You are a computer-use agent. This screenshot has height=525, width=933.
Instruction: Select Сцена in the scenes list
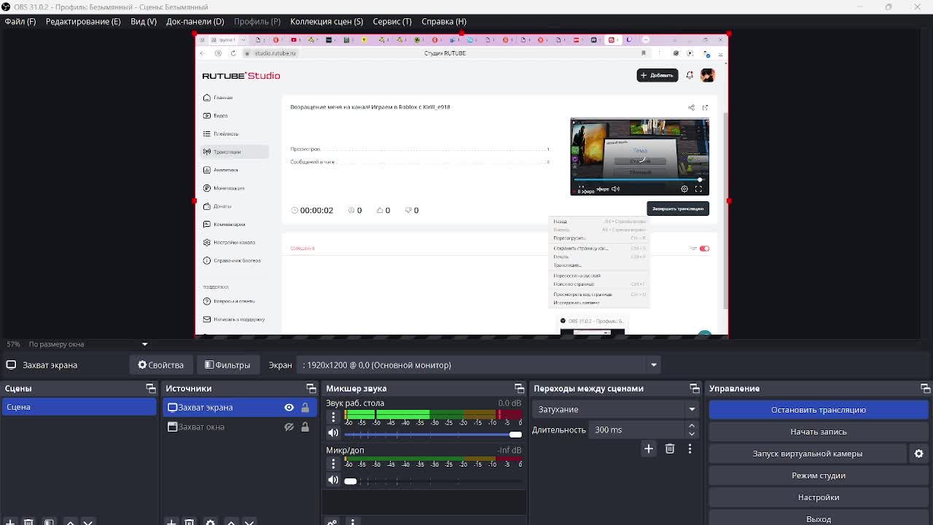tap(79, 408)
